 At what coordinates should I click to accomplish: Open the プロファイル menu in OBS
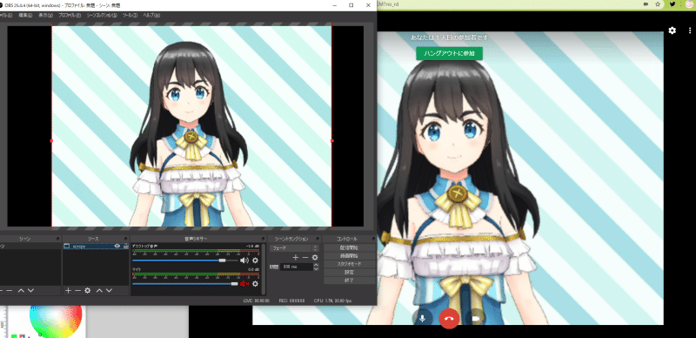point(70,15)
